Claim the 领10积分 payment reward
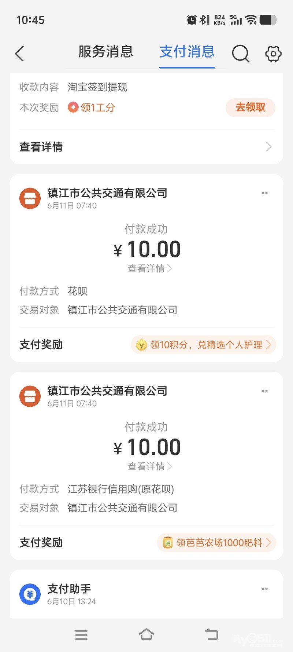The image size is (293, 652). coord(203,345)
